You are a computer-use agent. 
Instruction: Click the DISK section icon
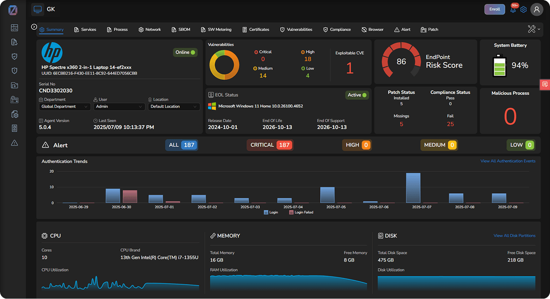[381, 236]
